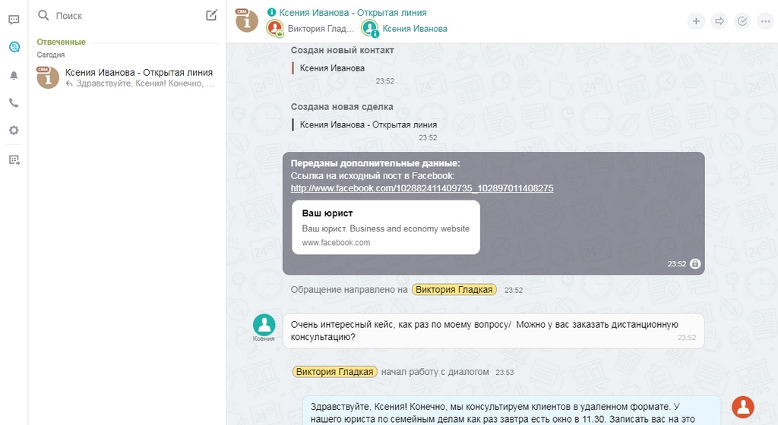
Task: Click the plus icon in chat header
Action: [x=696, y=20]
